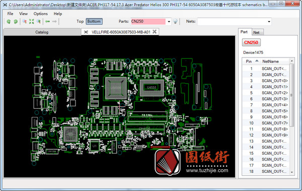
Task: Click the Device1475 label
Action: click(x=253, y=52)
